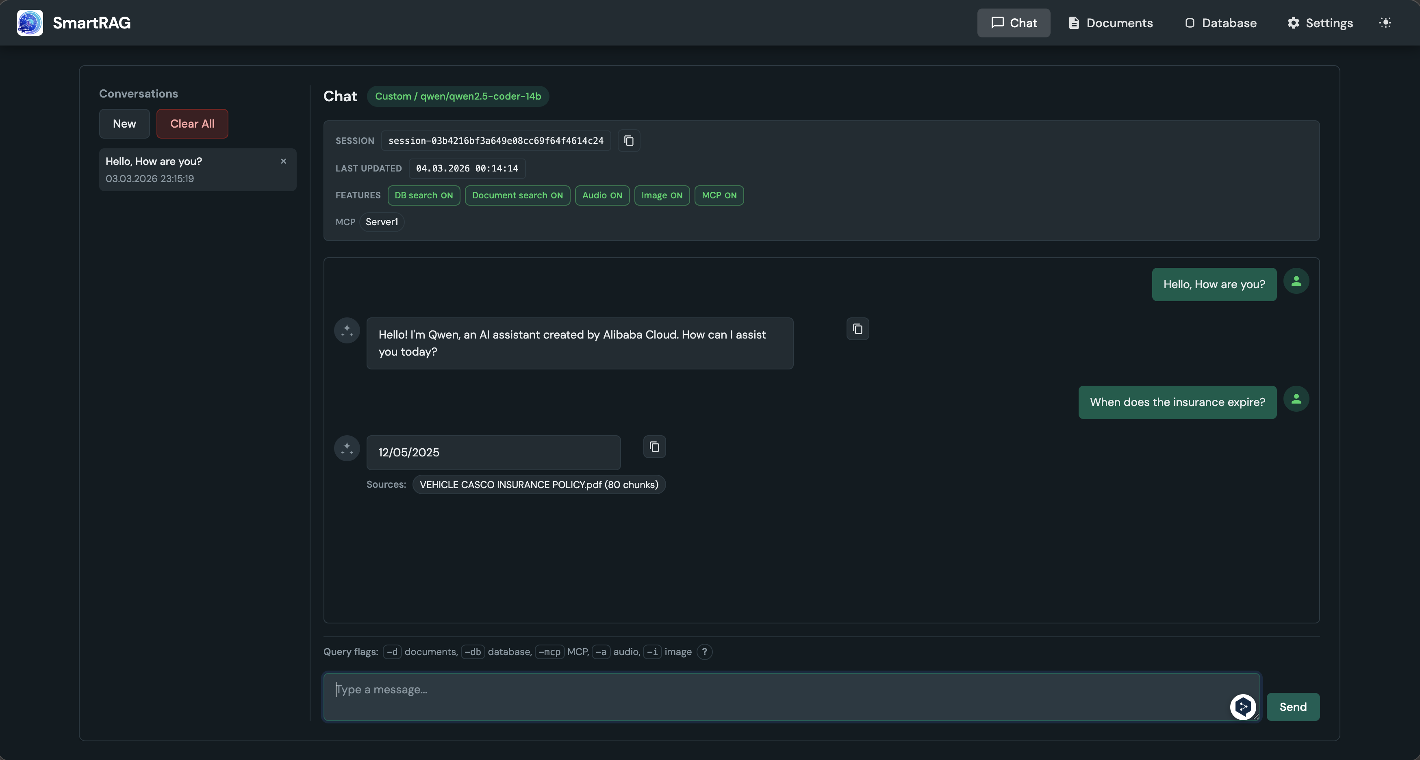Click the SmartRAG logo icon
This screenshot has height=760, width=1420.
click(x=30, y=23)
